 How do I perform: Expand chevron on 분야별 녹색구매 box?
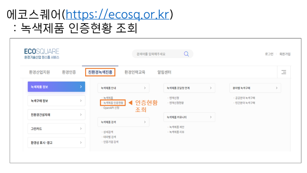coord(277,88)
